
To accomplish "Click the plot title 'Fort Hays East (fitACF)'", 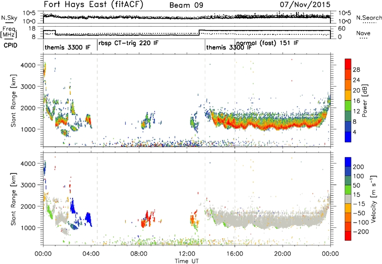I will coord(94,4).
